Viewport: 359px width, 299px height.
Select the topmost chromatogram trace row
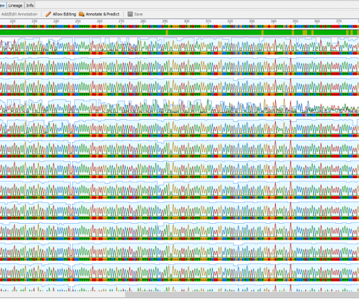click(180, 47)
